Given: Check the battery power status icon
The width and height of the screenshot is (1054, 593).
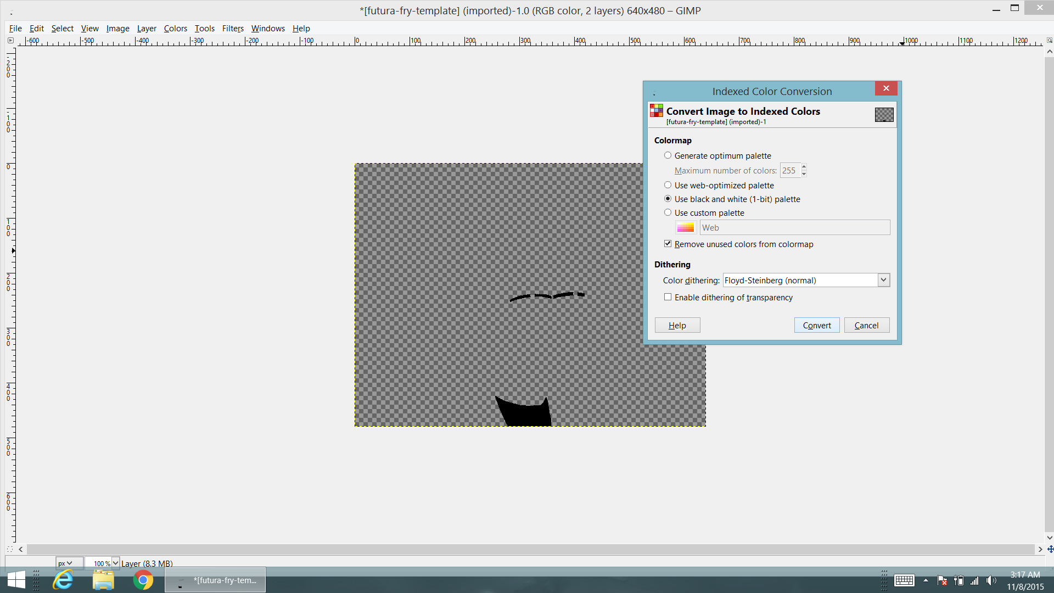Looking at the screenshot, I should coord(959,580).
